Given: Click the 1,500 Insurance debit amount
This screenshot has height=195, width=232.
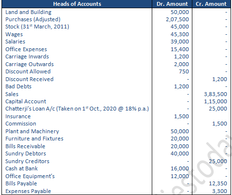Looking at the screenshot, I should pos(181,116).
